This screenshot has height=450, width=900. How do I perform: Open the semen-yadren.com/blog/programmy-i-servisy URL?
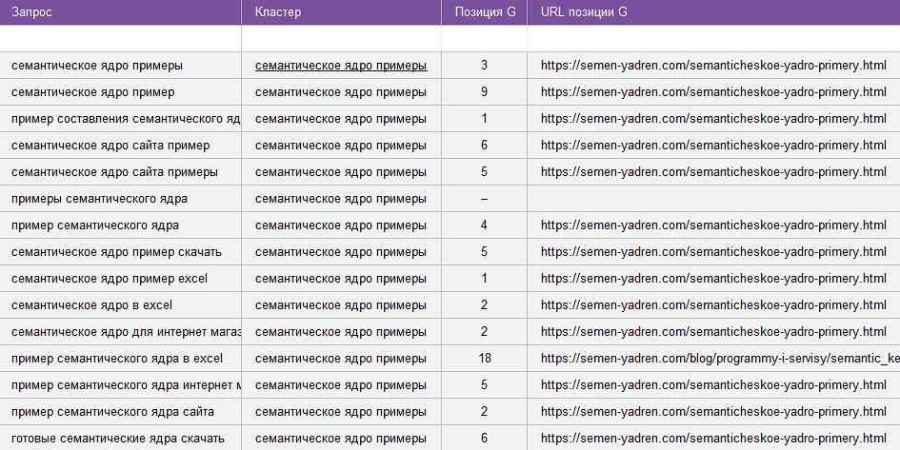719,359
